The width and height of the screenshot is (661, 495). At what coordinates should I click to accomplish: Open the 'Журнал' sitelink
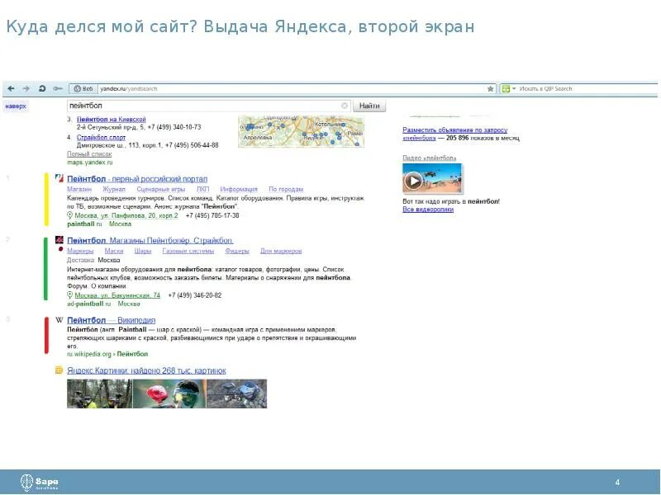pos(114,190)
